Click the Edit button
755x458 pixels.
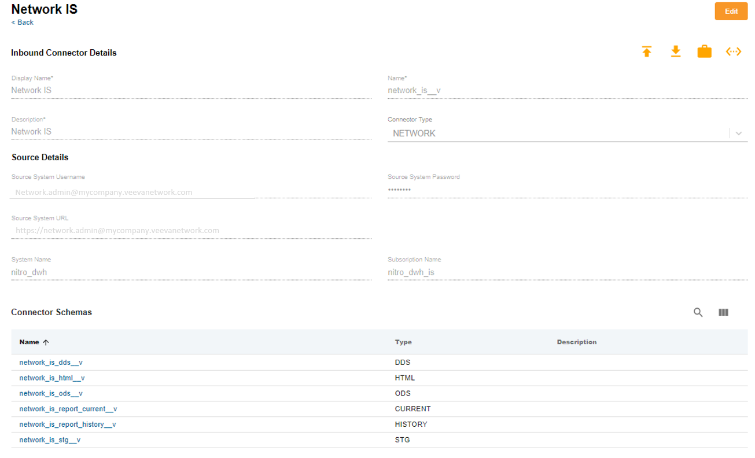click(x=731, y=12)
